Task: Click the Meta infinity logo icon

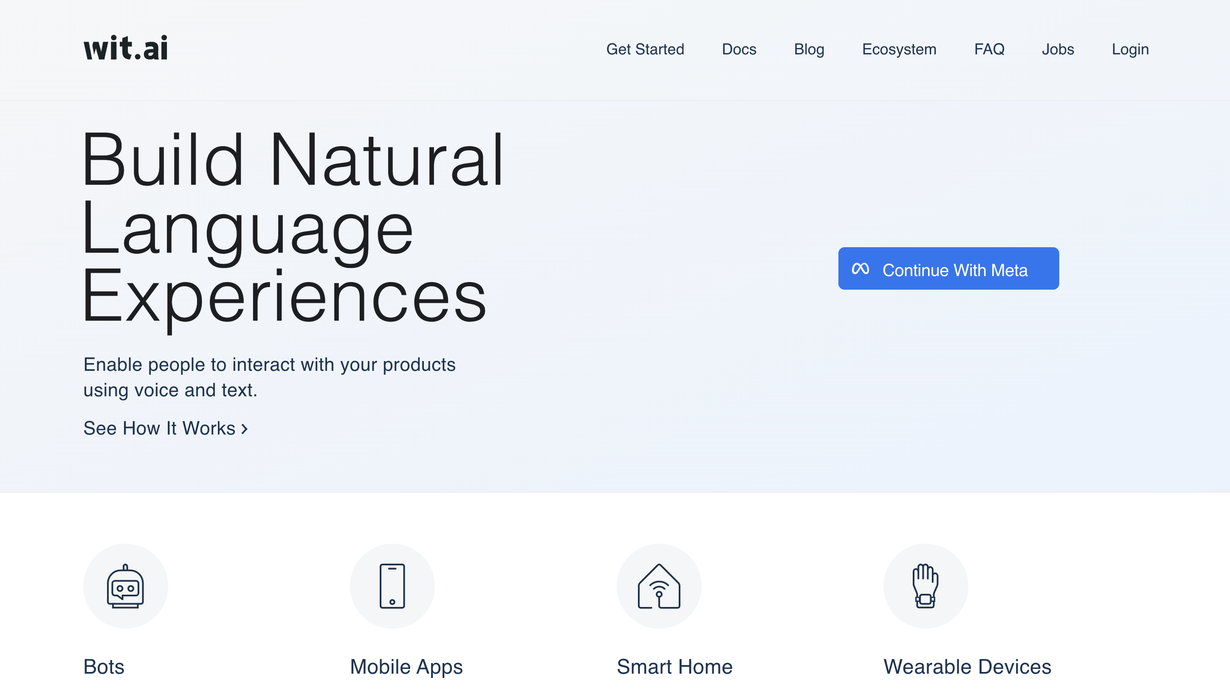Action: (860, 269)
